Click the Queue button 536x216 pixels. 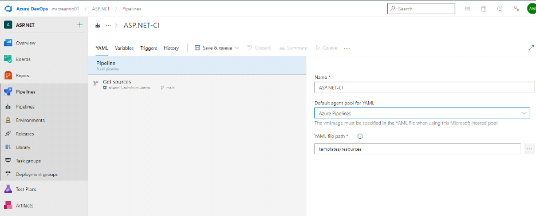click(x=326, y=48)
